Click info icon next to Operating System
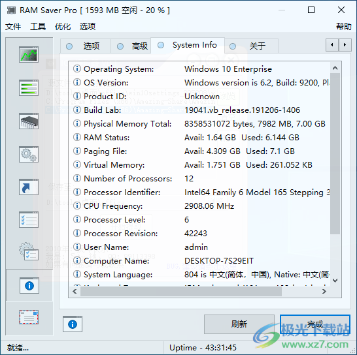This screenshot has width=357, height=355. click(77, 69)
